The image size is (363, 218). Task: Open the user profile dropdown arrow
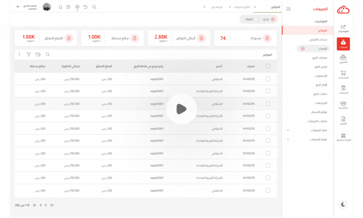click(18, 7)
